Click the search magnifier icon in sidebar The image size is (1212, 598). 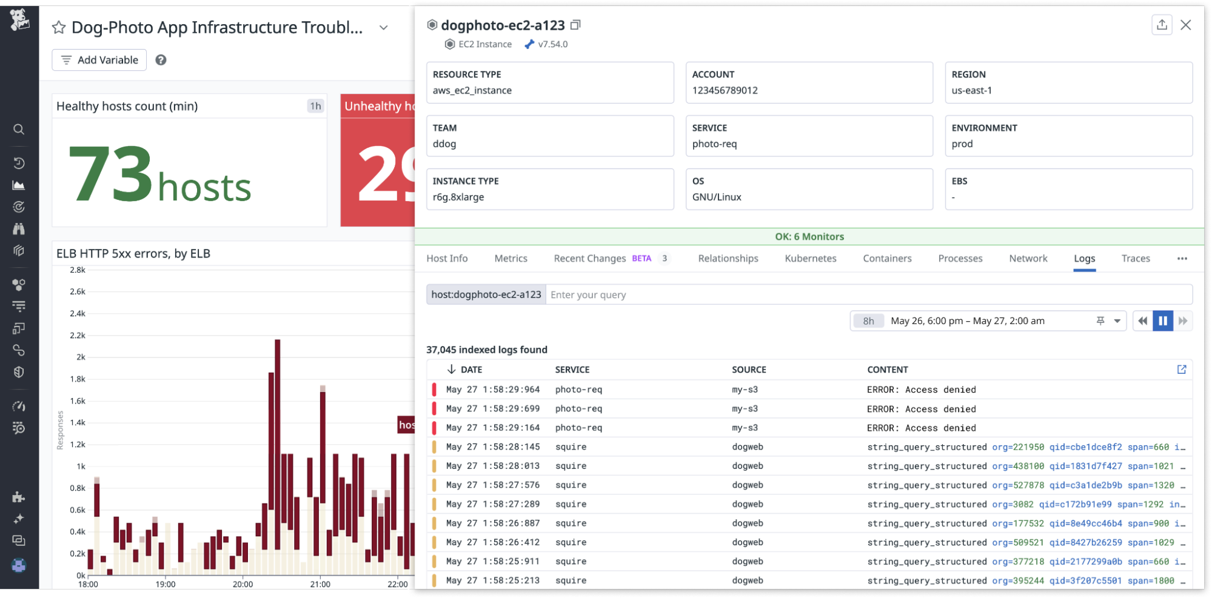pos(19,129)
